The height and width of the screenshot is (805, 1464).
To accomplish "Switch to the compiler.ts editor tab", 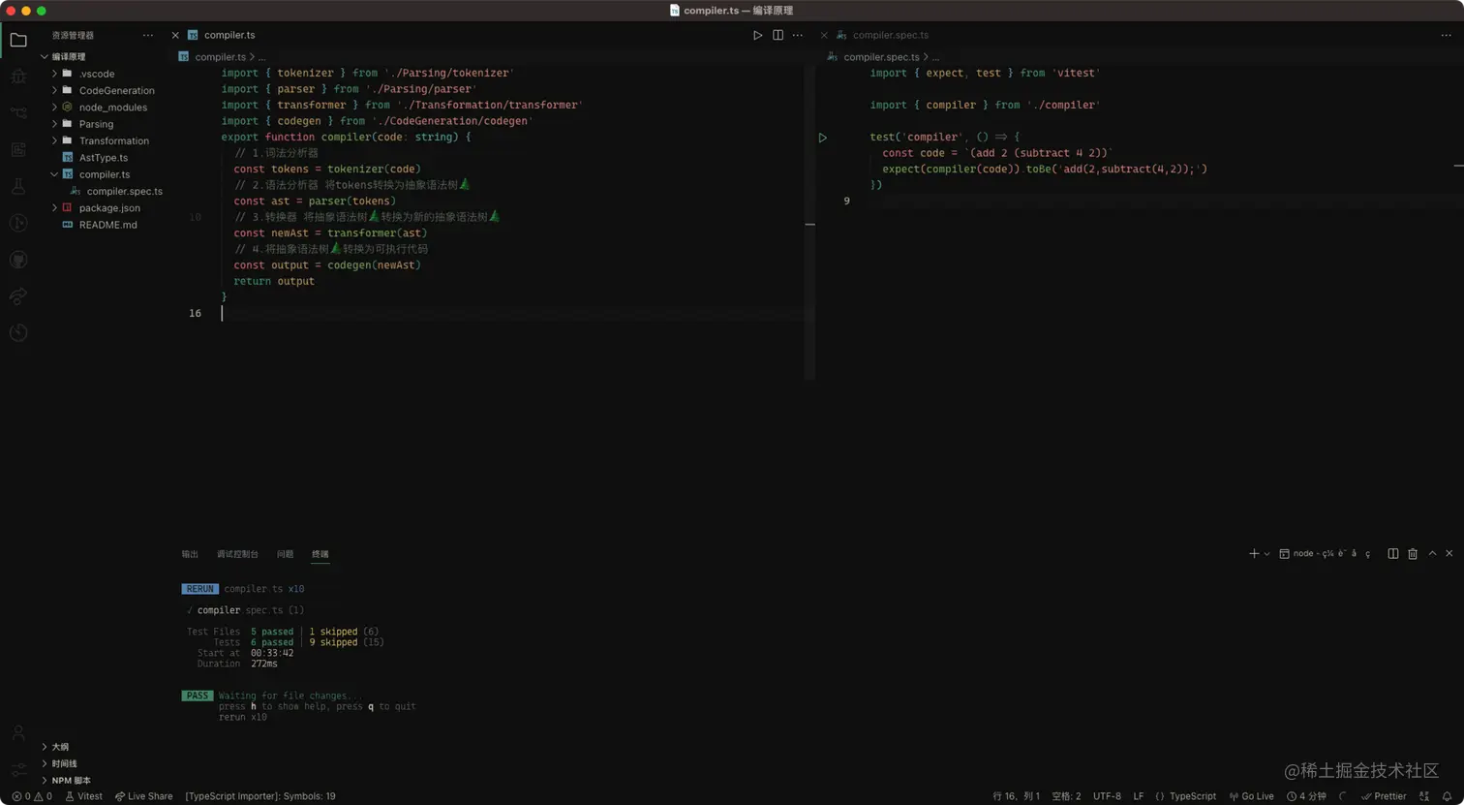I will click(x=229, y=35).
